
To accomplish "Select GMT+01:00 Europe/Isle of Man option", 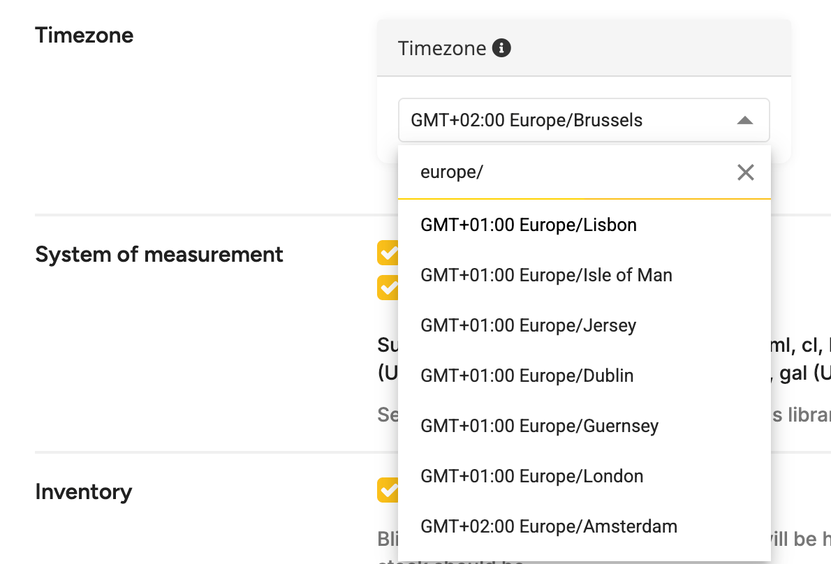I will pos(584,276).
